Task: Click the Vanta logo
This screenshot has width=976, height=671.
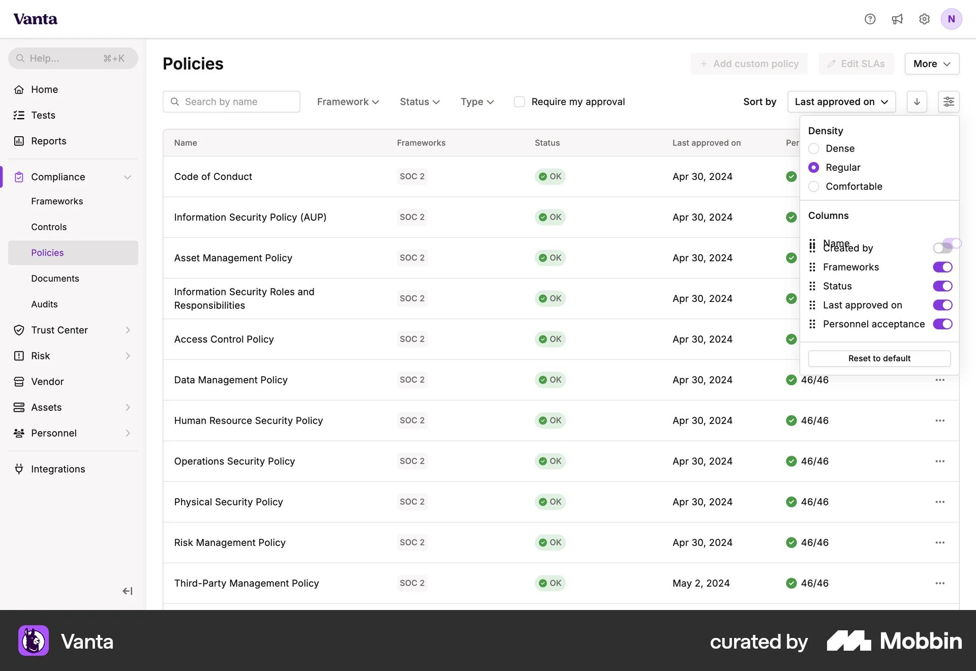Action: pos(35,19)
